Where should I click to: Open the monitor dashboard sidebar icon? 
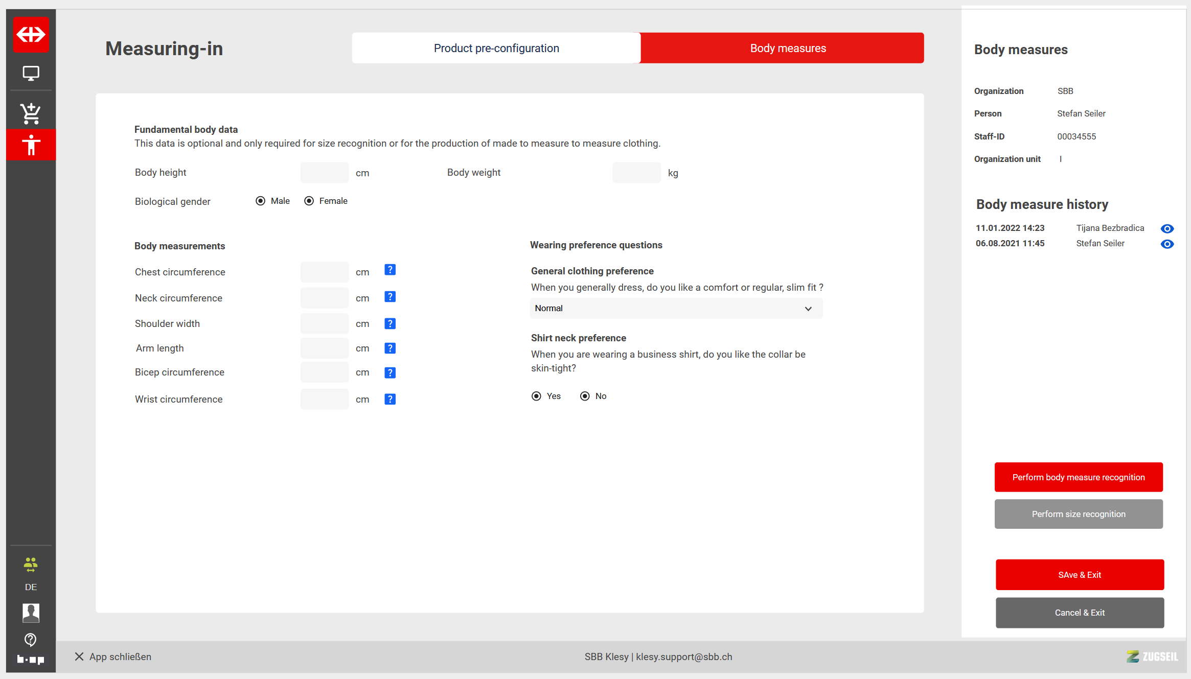31,74
